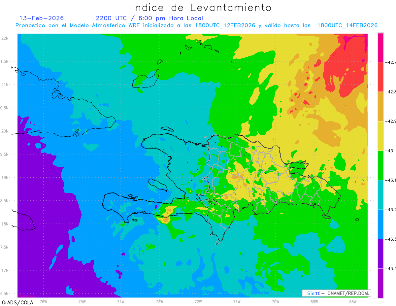Click the legend value '-42.8'
The width and height of the screenshot is (396, 306).
pos(391,92)
